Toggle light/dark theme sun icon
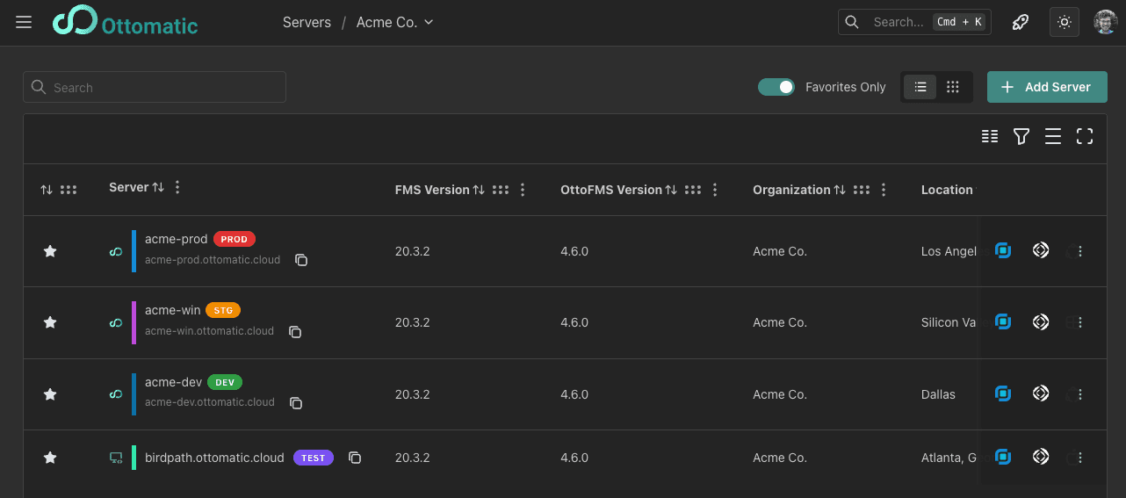This screenshot has width=1126, height=498. click(1065, 23)
